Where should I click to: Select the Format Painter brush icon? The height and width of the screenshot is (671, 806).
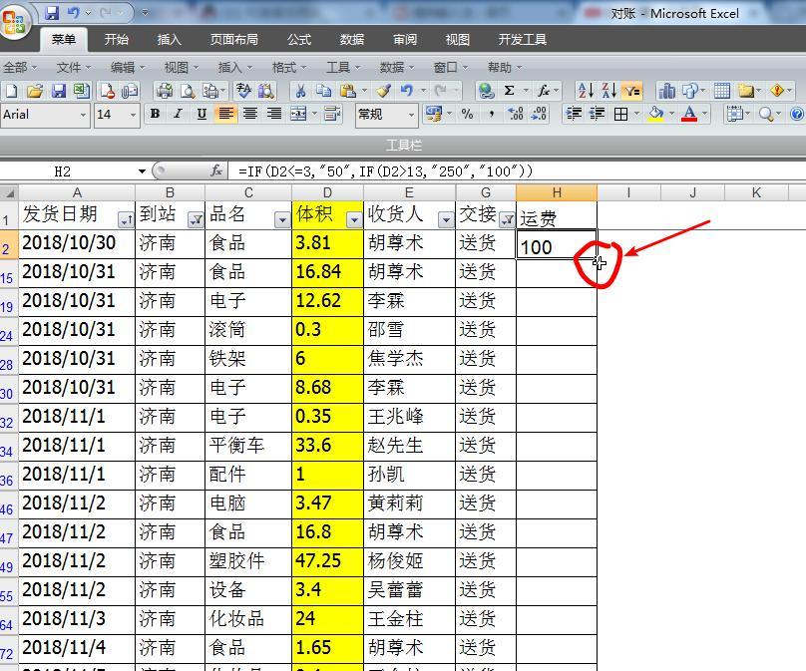pos(383,92)
